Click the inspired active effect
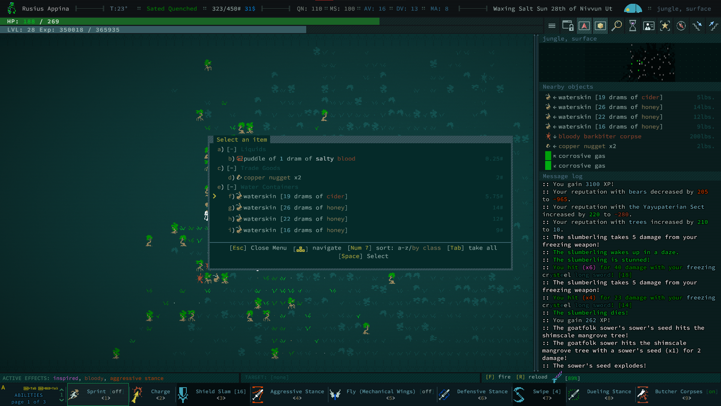 click(x=66, y=378)
